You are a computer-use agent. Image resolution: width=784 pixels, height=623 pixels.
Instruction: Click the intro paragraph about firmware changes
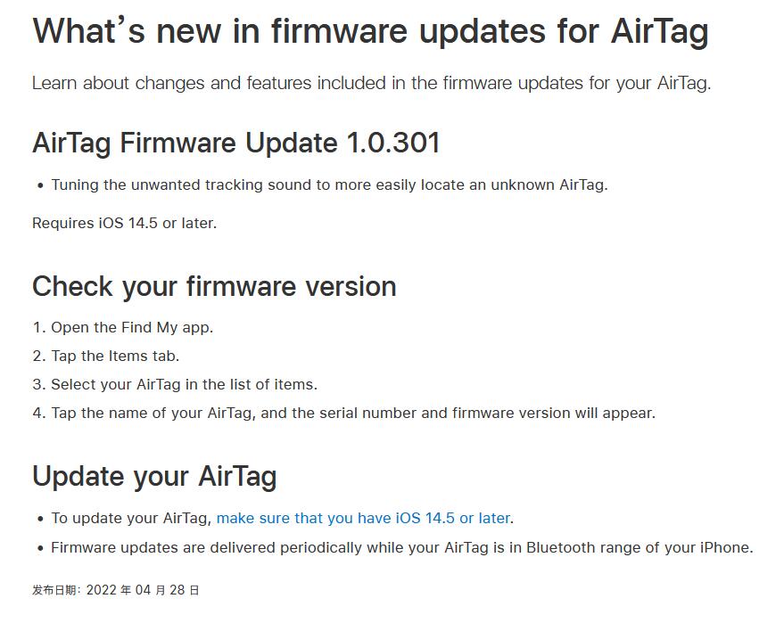[372, 83]
